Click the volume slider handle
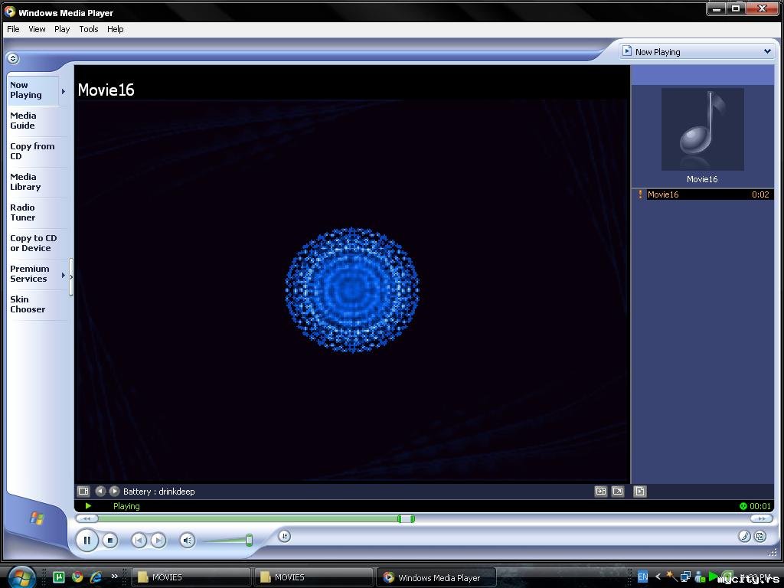This screenshot has height=588, width=784. coord(249,540)
